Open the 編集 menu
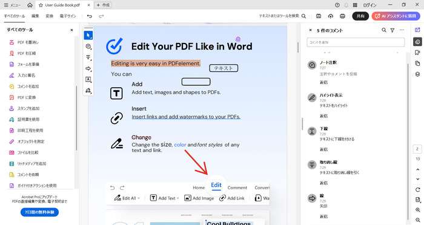 point(35,16)
